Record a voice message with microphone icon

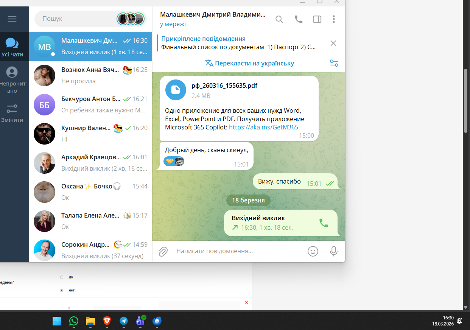point(334,251)
